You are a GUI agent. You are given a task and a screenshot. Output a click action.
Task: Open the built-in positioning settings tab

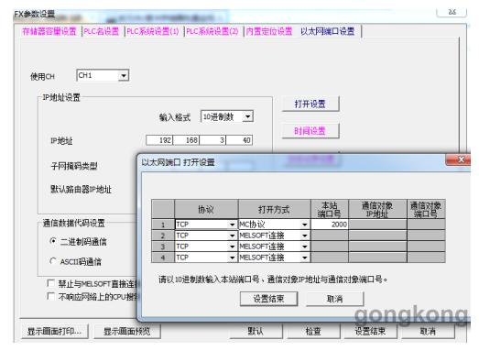(269, 31)
